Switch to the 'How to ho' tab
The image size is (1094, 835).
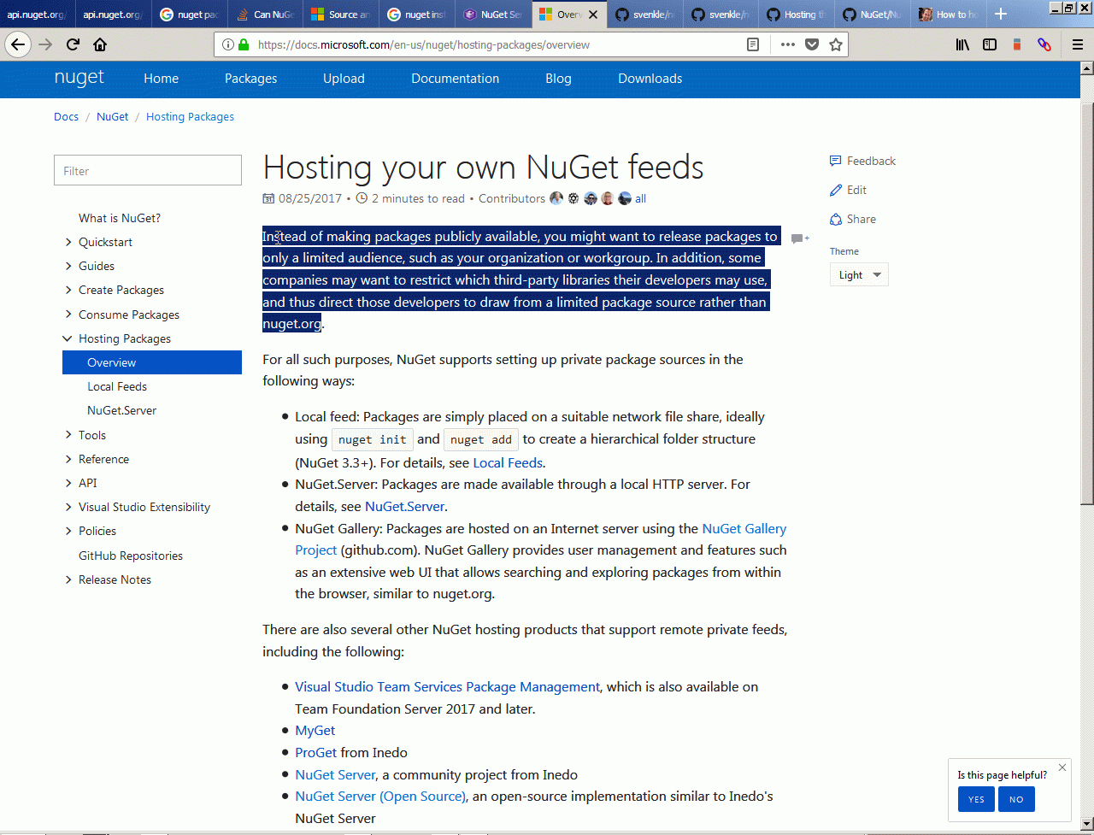949,15
